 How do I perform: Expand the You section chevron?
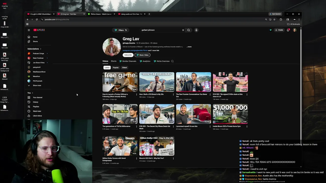(32, 93)
